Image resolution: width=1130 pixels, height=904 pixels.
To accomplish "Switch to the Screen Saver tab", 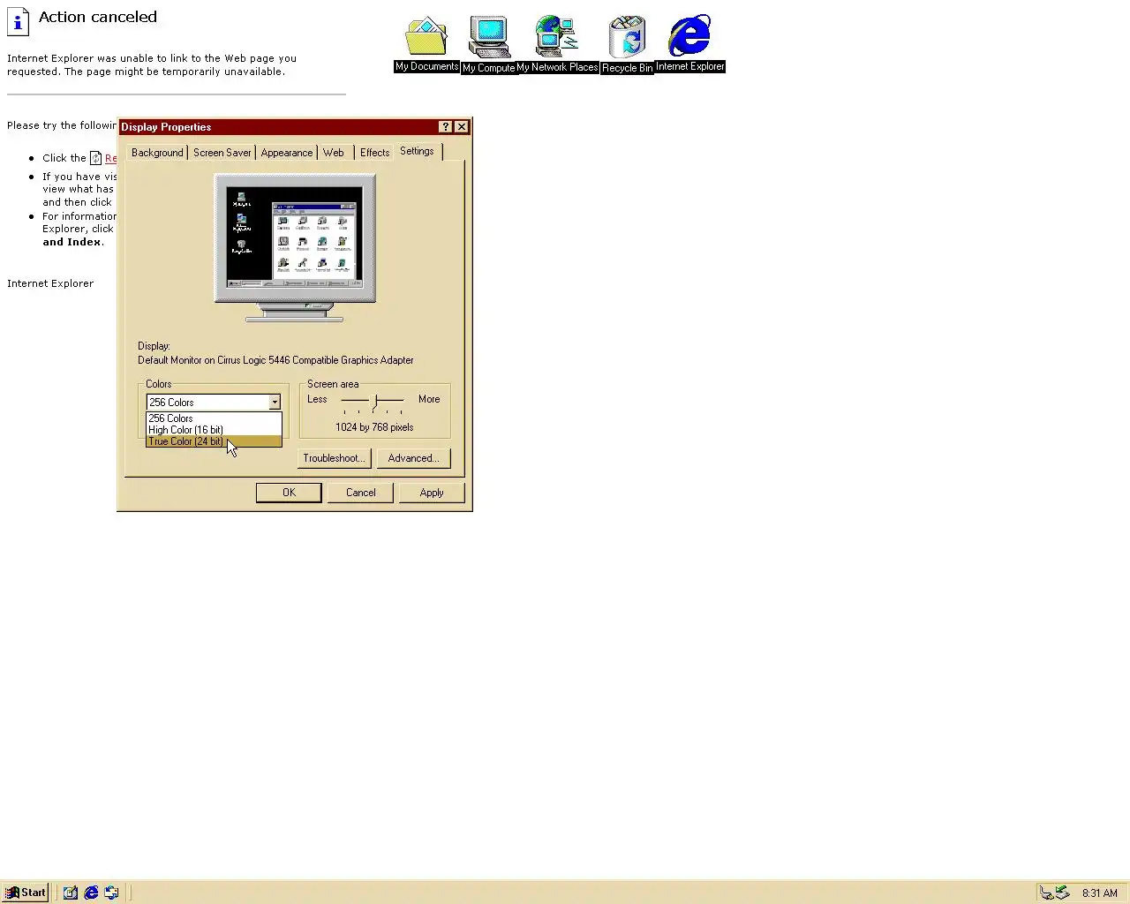I will (222, 153).
